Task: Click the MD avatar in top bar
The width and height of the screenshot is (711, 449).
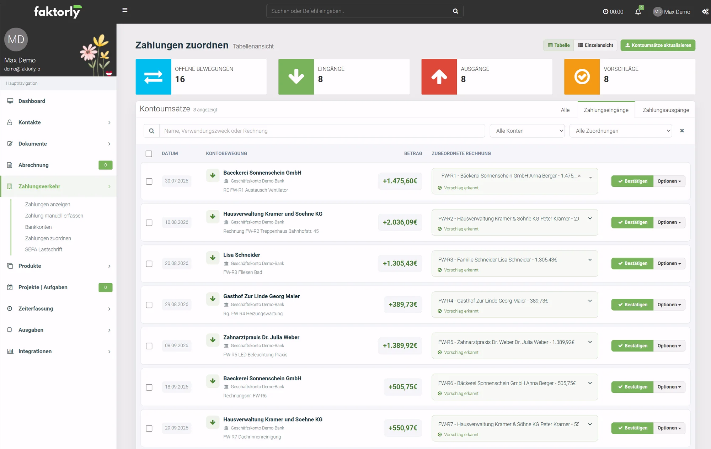Action: (658, 12)
